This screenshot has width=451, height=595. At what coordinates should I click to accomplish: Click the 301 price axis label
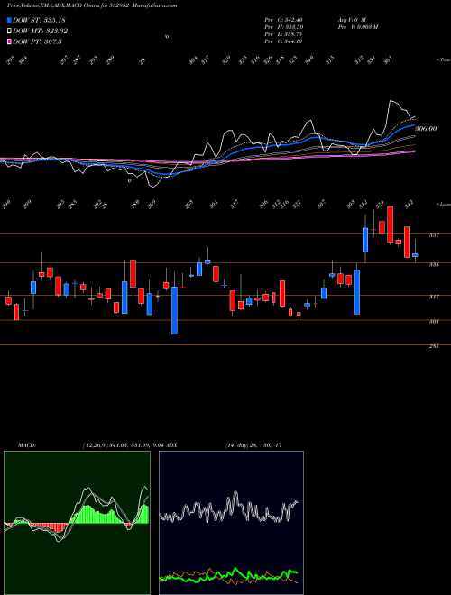[434, 322]
